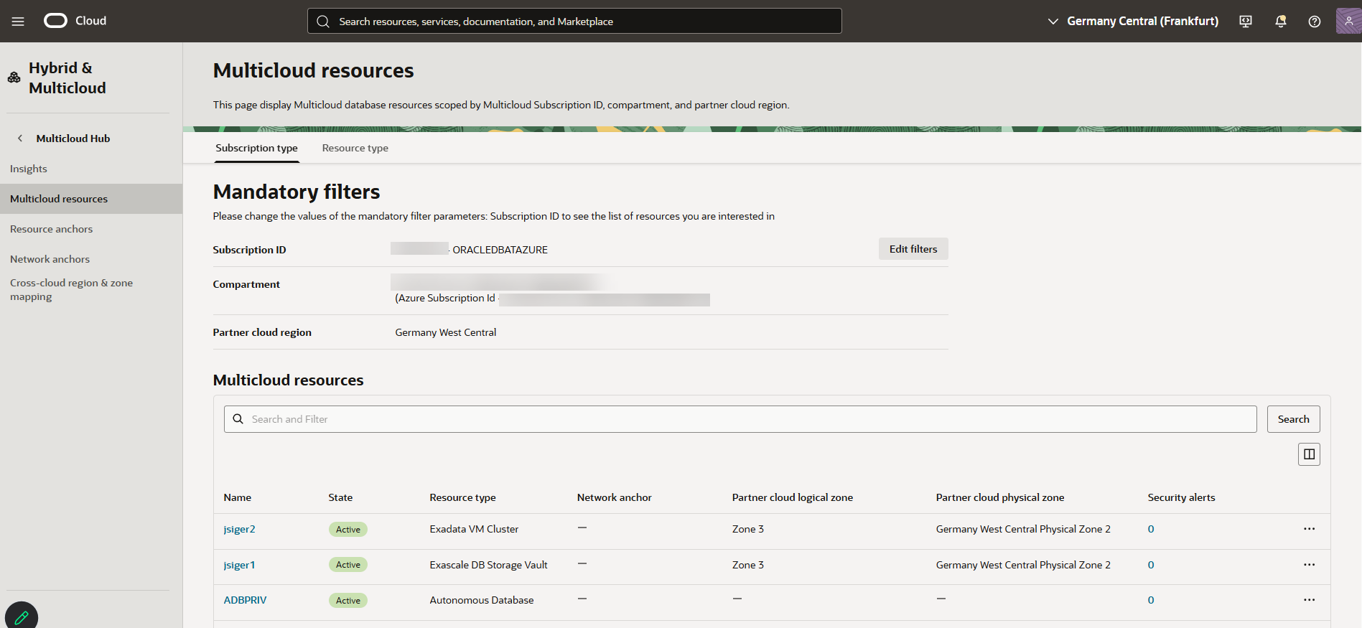Go back to Multicloud Hub
The height and width of the screenshot is (628, 1362).
click(x=73, y=139)
